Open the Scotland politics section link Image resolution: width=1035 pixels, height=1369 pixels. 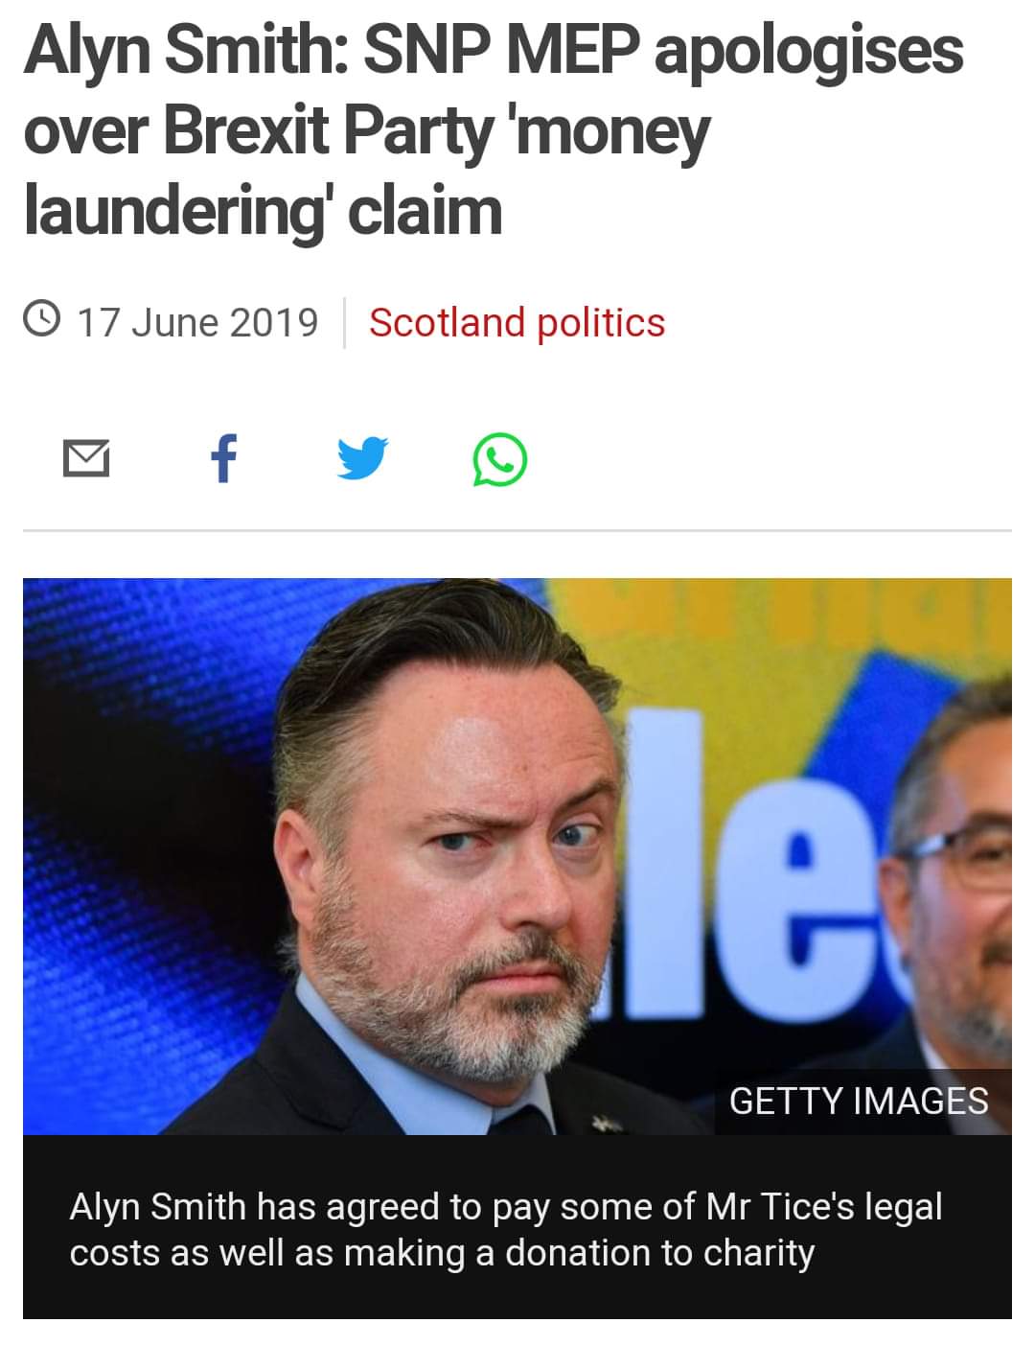(517, 322)
